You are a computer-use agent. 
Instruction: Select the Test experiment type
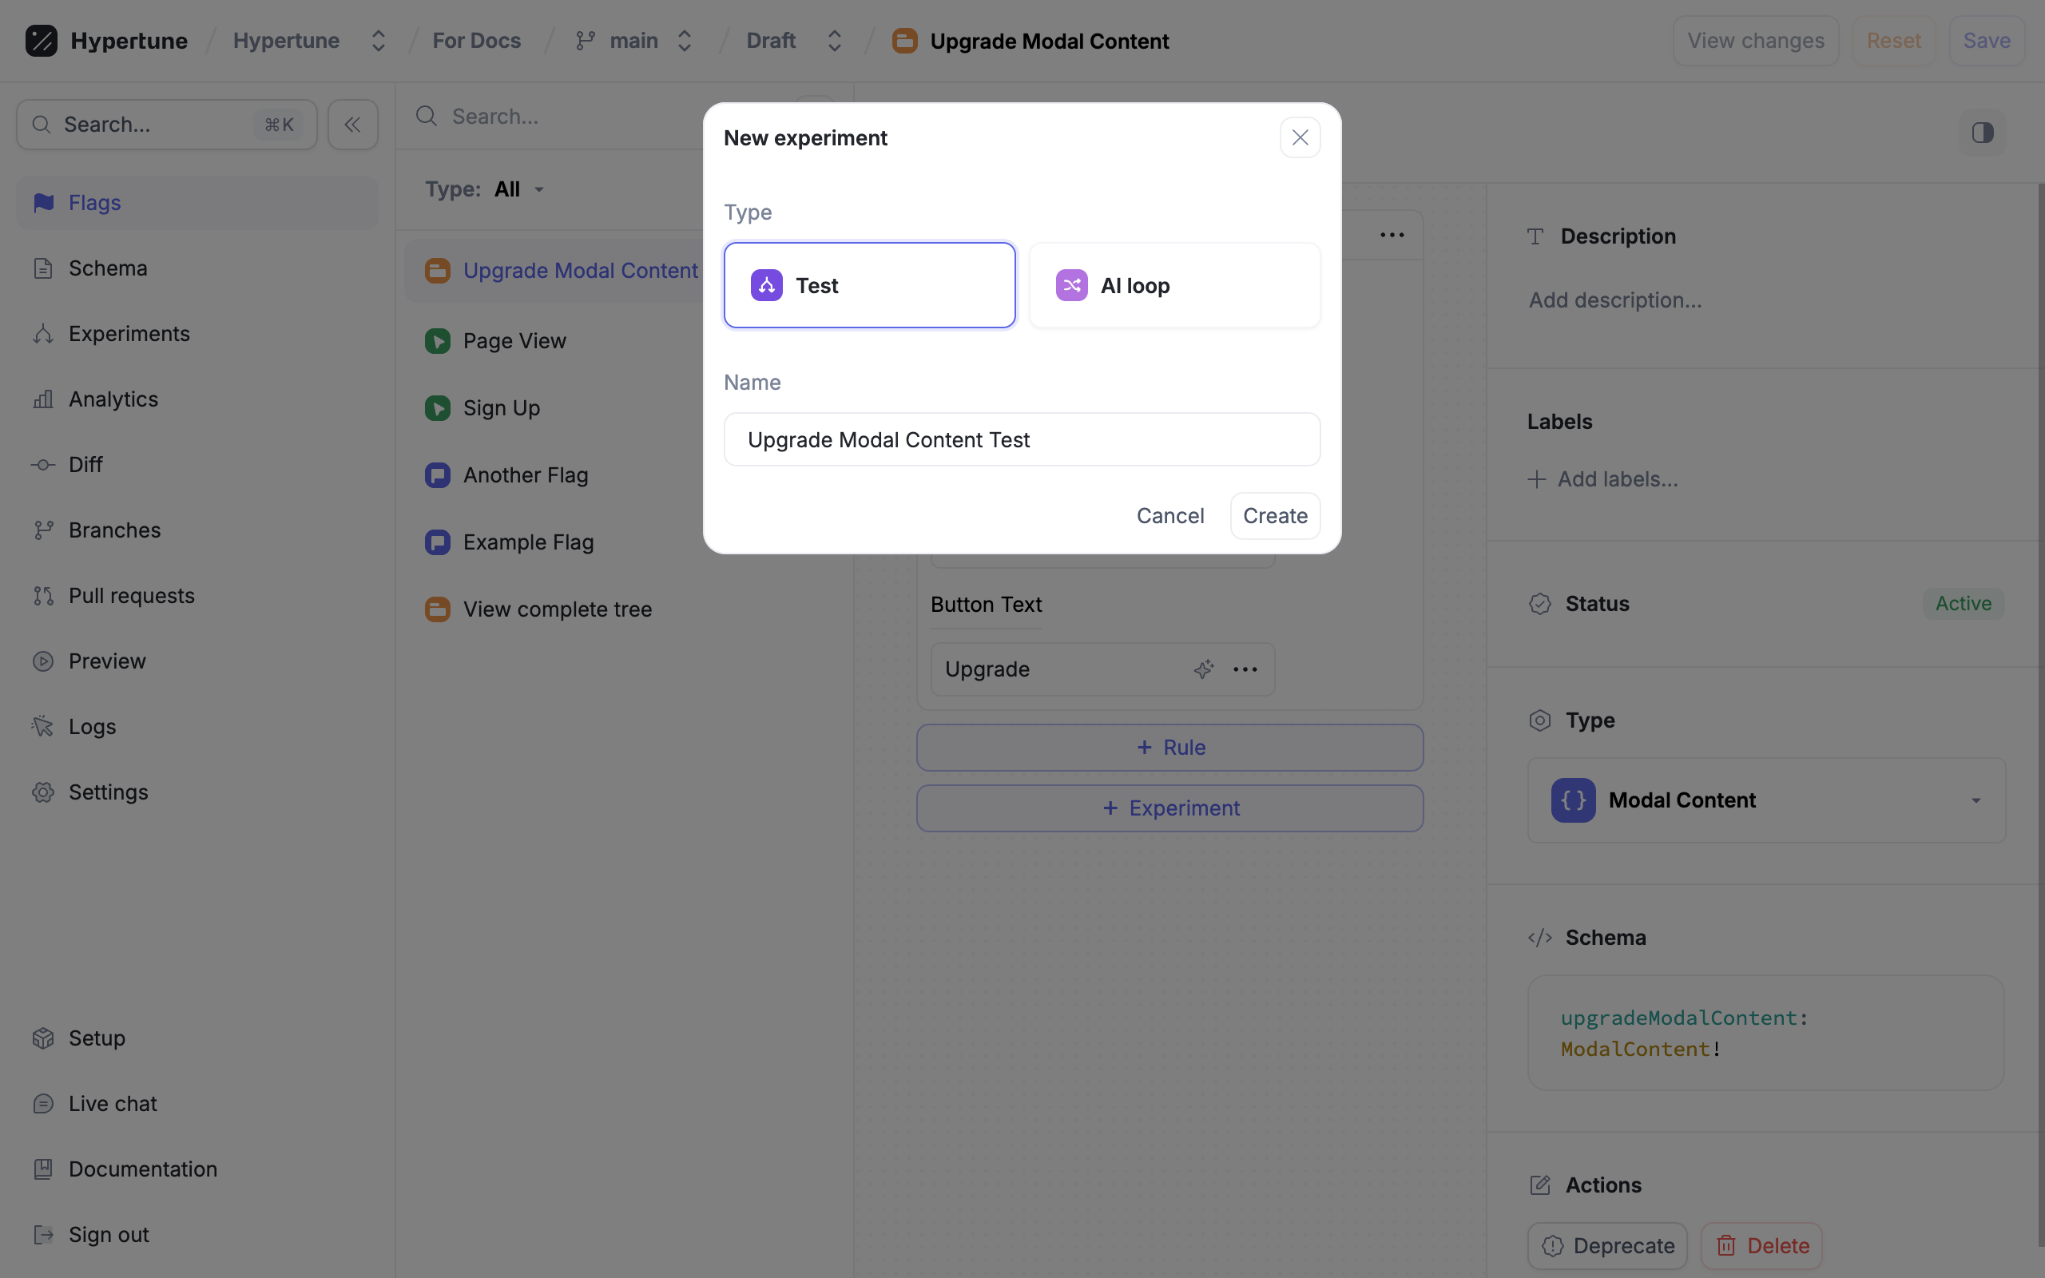coord(868,286)
